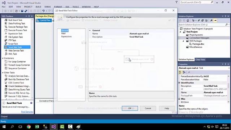Open the PROJECT menu

[28, 7]
